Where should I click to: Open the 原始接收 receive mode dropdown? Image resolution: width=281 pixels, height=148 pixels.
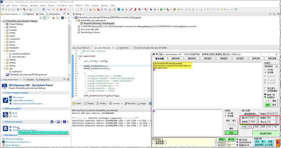point(276,66)
